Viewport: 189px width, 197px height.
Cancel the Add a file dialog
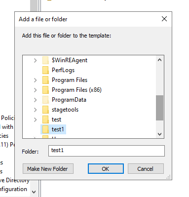[146, 169]
